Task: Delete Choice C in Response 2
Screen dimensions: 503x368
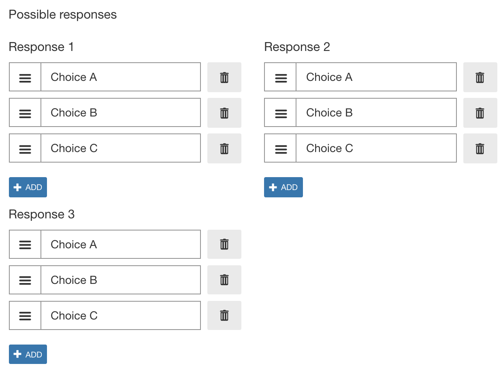Action: pyautogui.click(x=480, y=148)
